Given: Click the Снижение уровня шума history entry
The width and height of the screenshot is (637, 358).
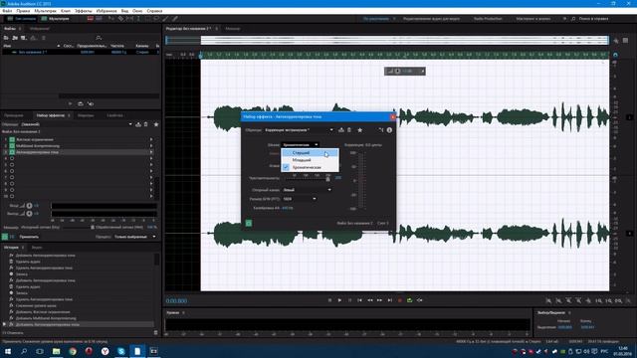Looking at the screenshot, I should coord(36,305).
